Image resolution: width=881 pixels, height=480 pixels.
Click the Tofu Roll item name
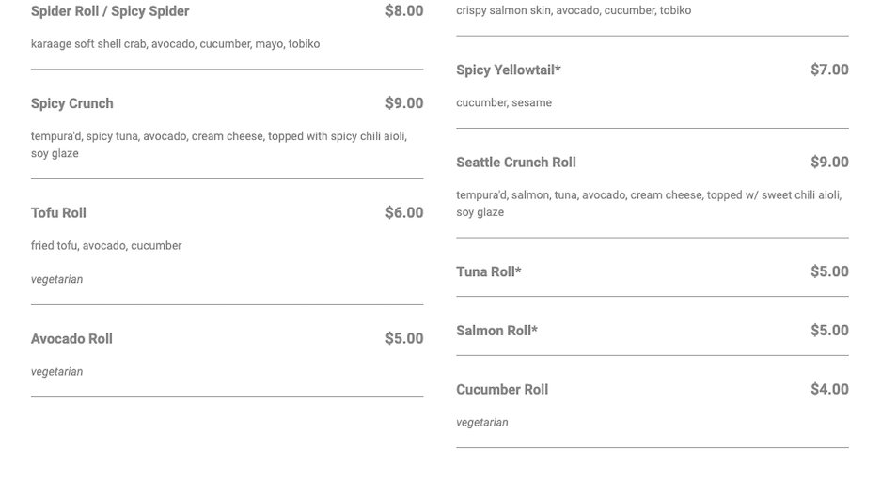click(x=58, y=213)
